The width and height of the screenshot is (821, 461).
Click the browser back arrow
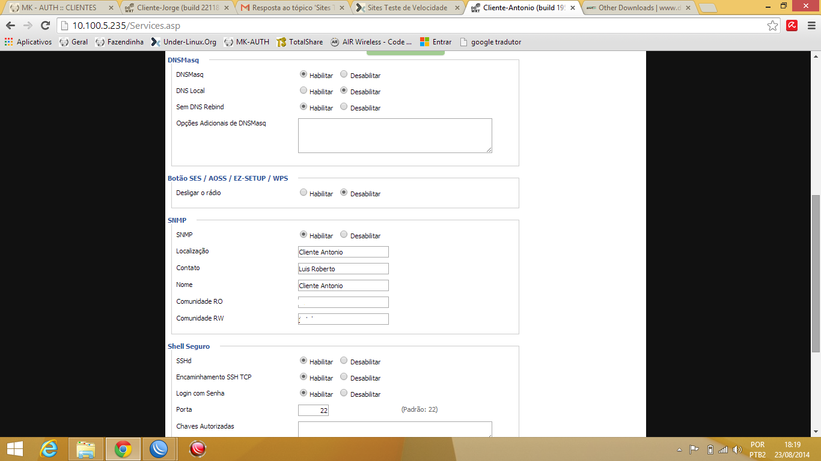(10, 26)
